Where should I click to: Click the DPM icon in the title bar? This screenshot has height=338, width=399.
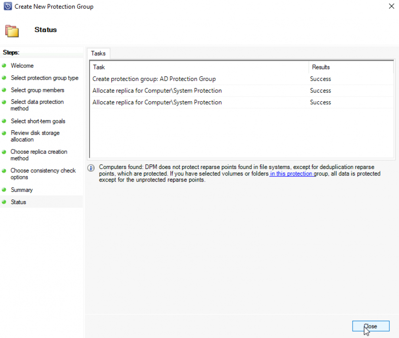pos(7,6)
